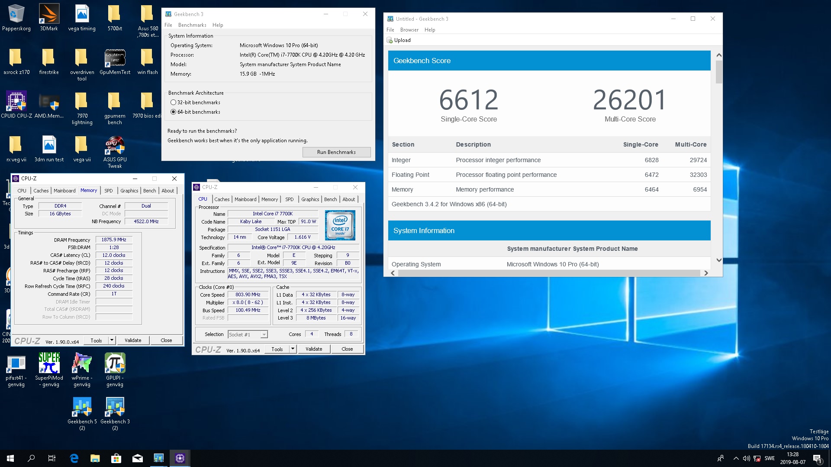Open the Benchmarks menu in Geekbench 3
831x467 pixels.
[x=192, y=25]
